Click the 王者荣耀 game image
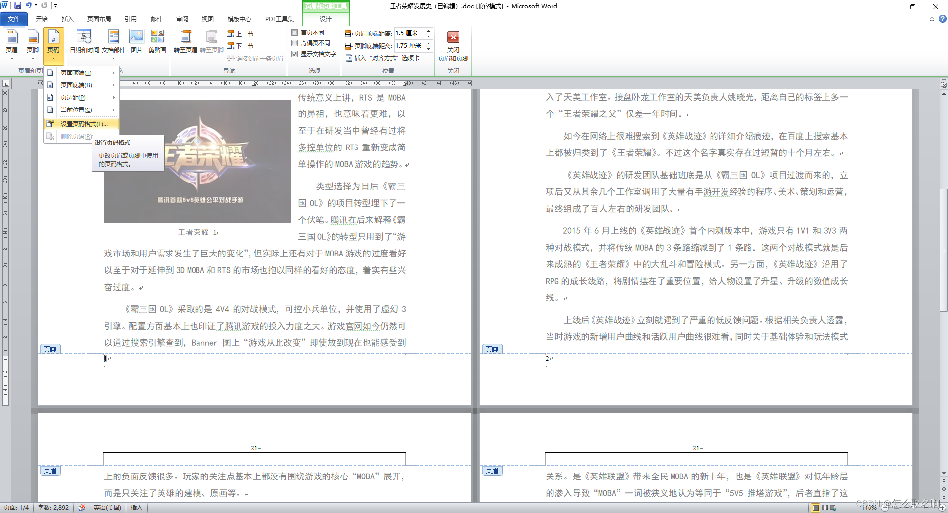Screen dimensions: 948x513 (197, 161)
